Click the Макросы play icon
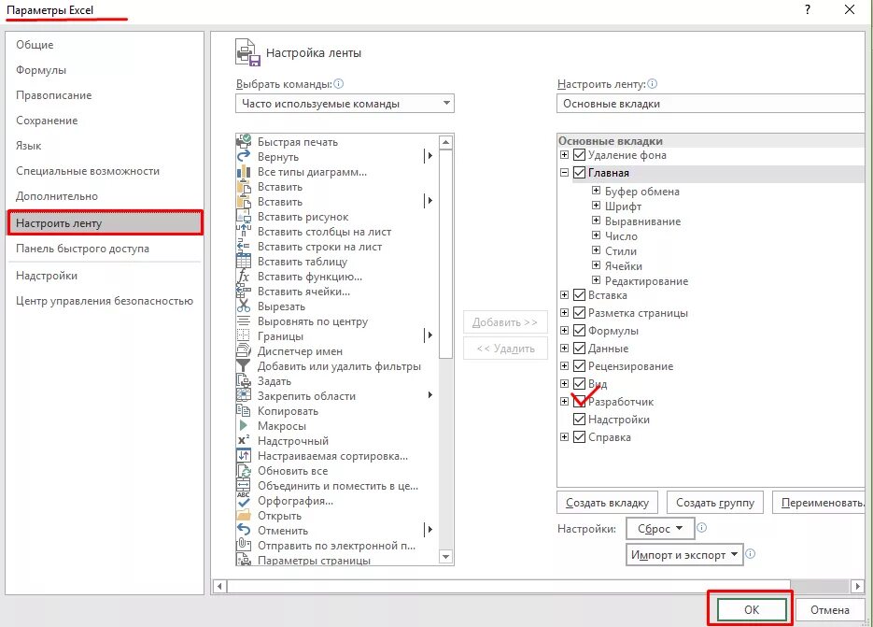873x627 pixels. [x=244, y=426]
